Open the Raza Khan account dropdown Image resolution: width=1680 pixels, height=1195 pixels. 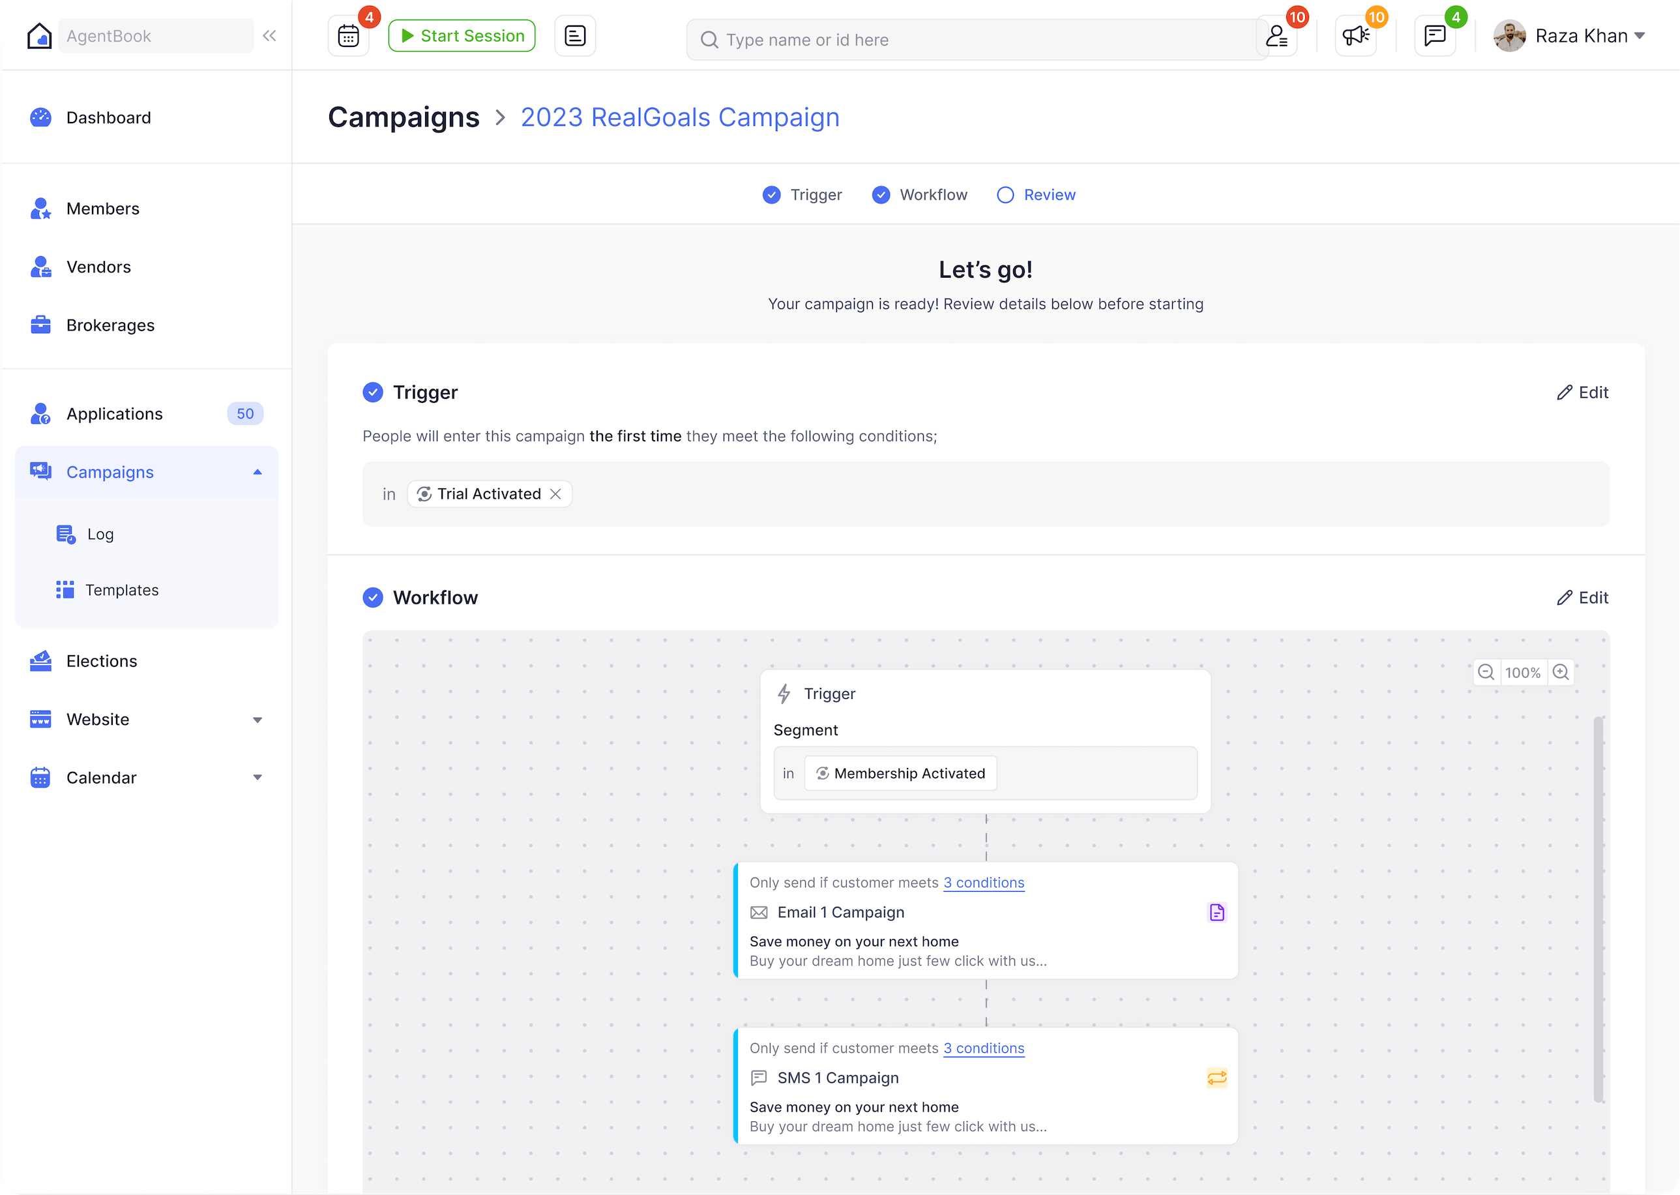[x=1640, y=36]
